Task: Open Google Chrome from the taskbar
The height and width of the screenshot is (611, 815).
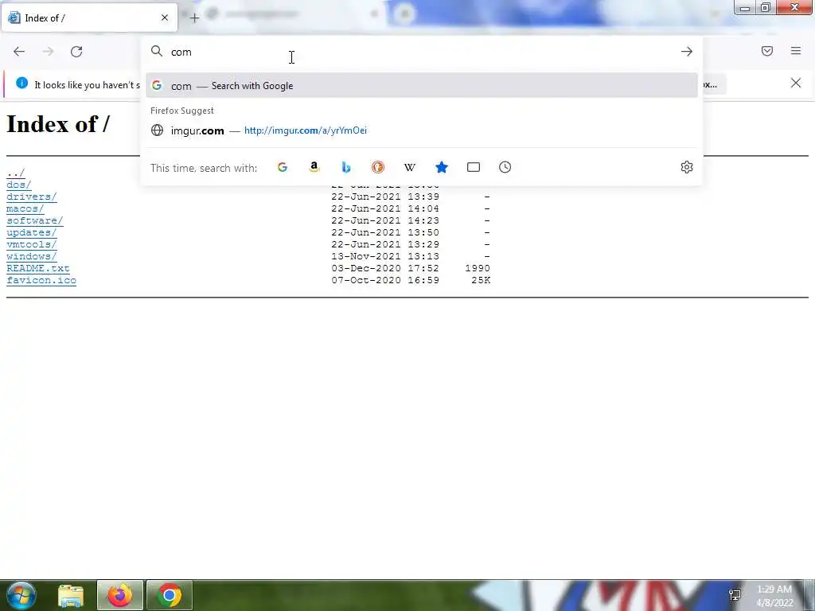Action: (170, 595)
